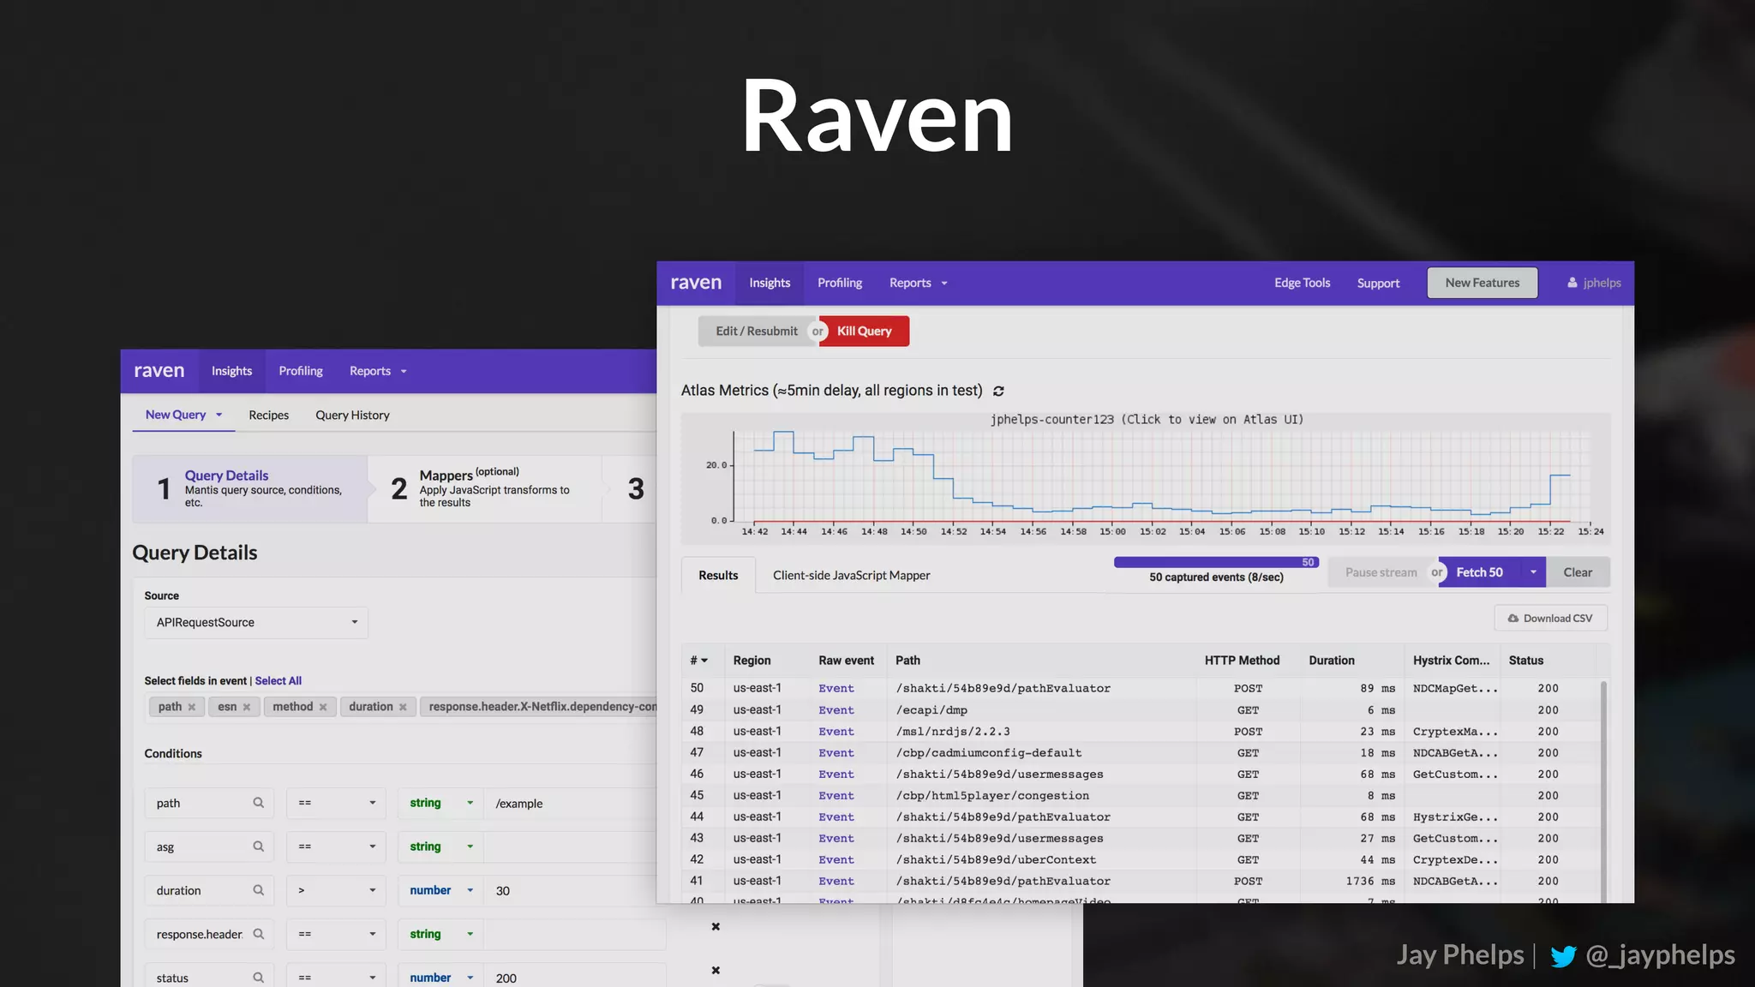Switch to the Query History tab

[352, 415]
